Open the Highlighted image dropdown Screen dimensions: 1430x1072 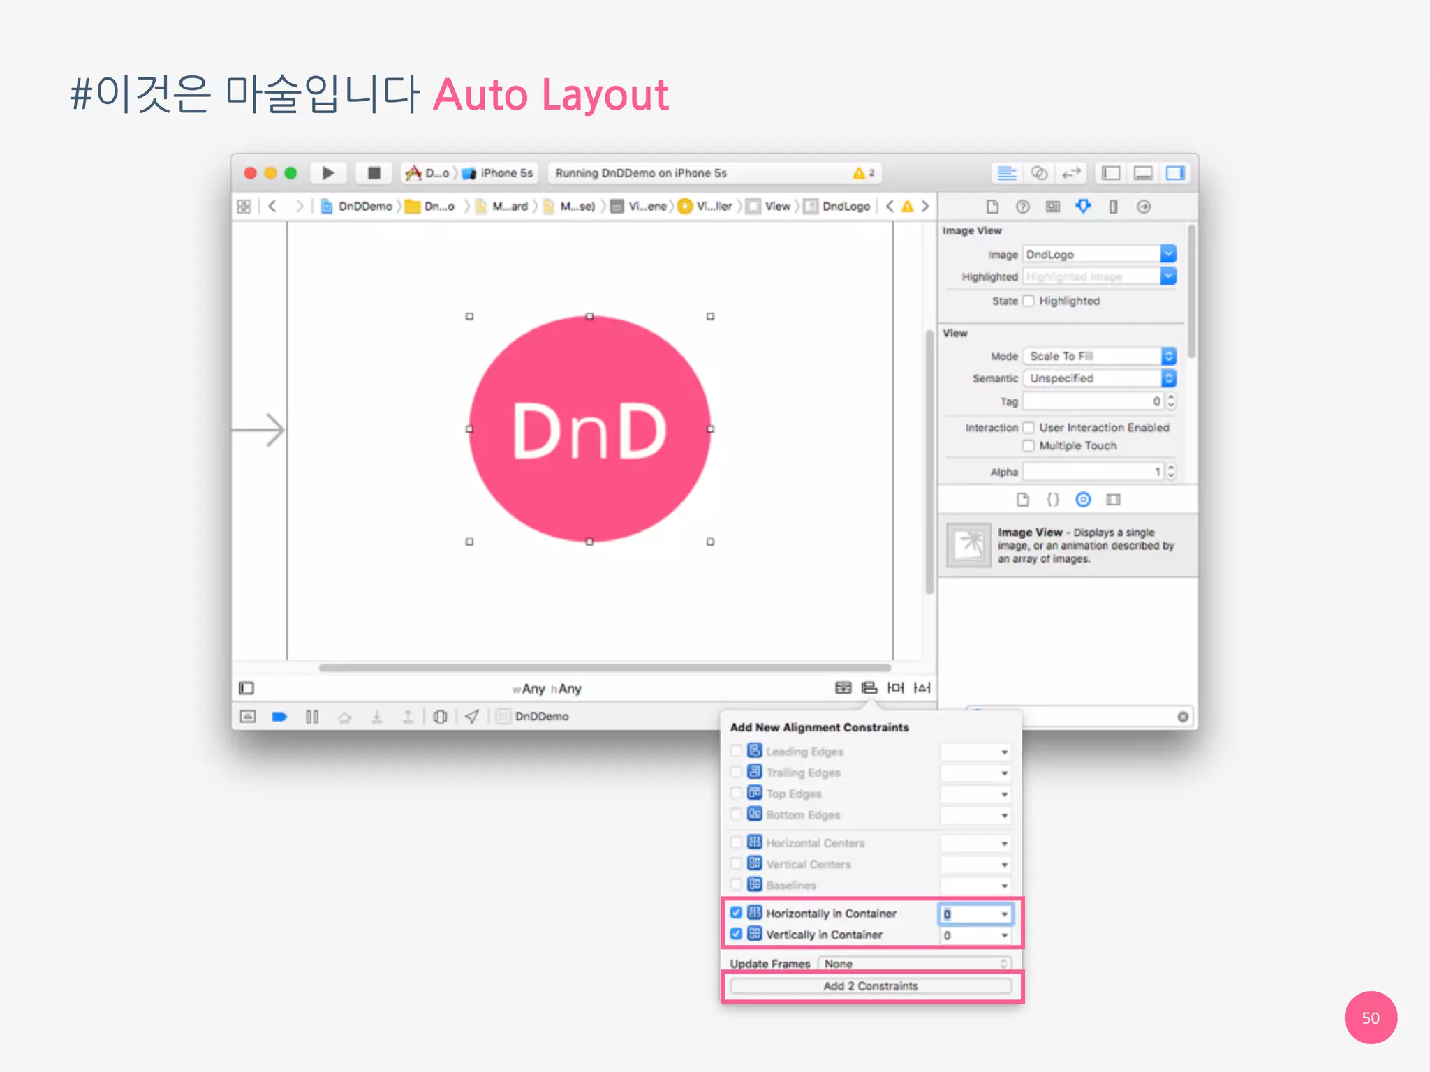[1169, 276]
